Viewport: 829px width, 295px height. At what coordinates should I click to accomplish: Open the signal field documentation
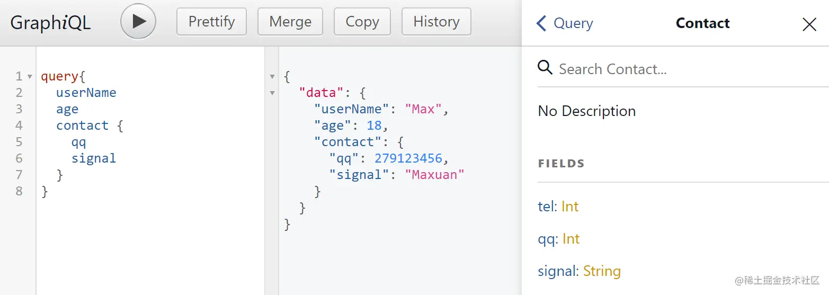(x=557, y=271)
